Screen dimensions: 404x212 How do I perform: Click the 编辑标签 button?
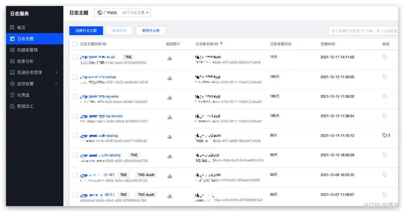pyautogui.click(x=119, y=31)
